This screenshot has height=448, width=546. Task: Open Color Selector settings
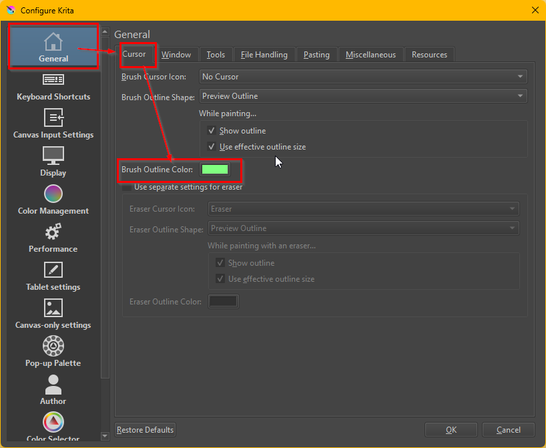point(53,426)
